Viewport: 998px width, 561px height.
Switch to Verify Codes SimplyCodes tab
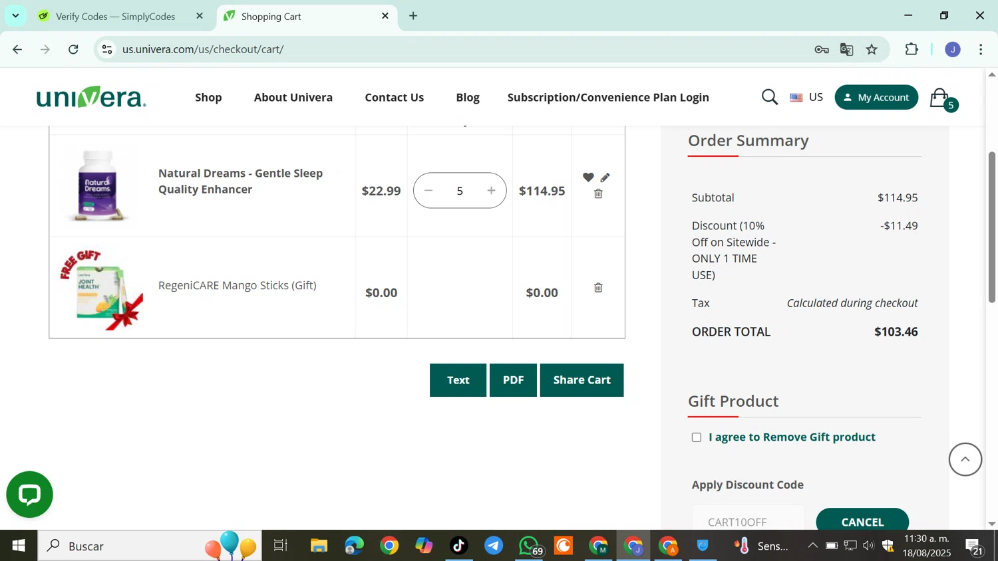point(115,16)
